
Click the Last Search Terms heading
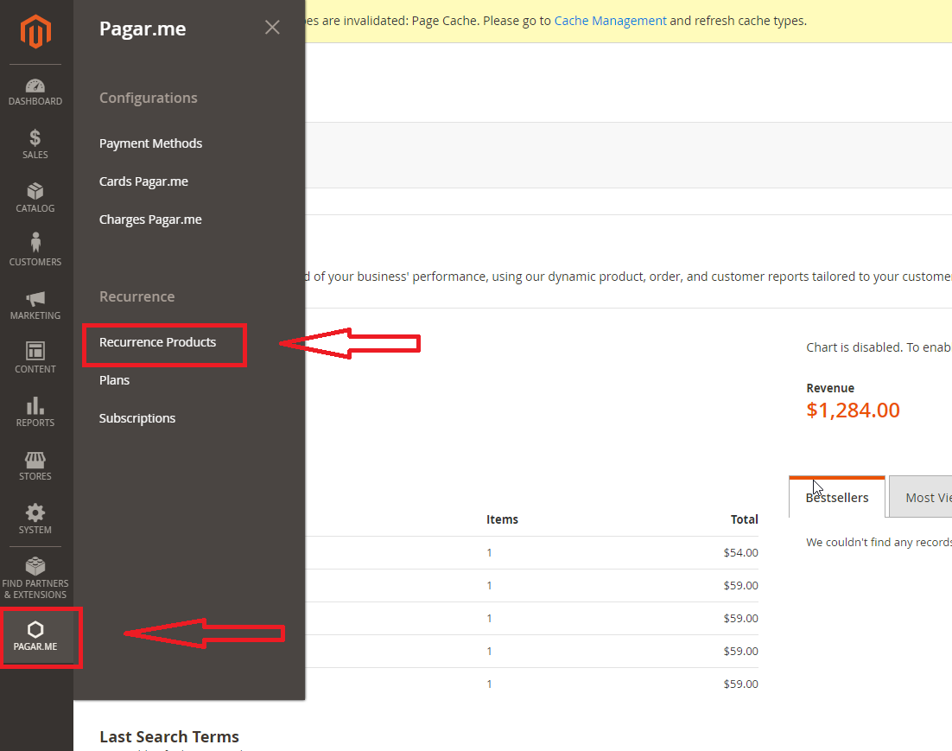coord(169,736)
